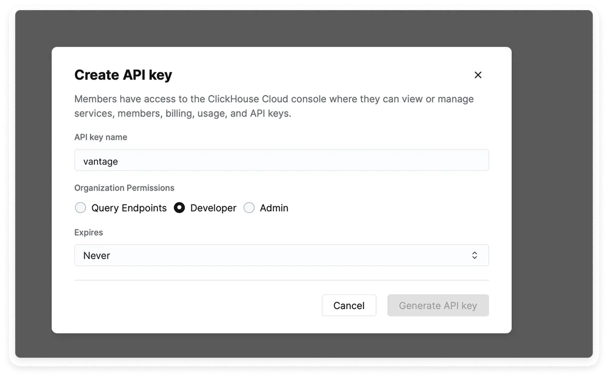Click Generate API key button
Image resolution: width=608 pixels, height=378 pixels.
coord(438,306)
